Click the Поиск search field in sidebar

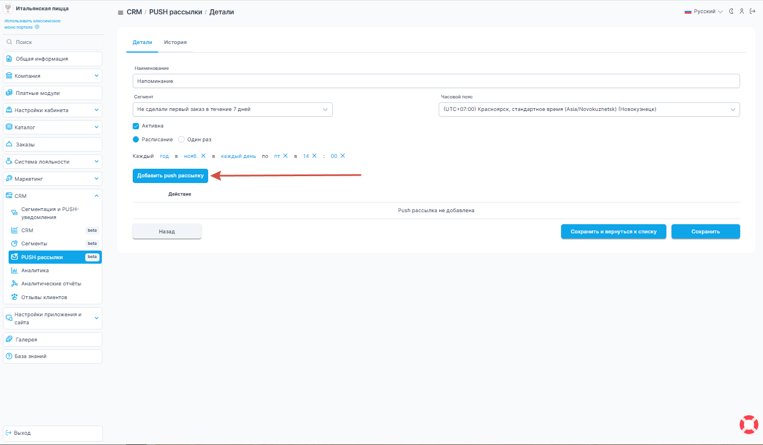53,42
